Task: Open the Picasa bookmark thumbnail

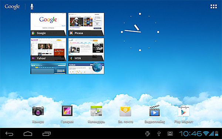Action: [x=86, y=24]
